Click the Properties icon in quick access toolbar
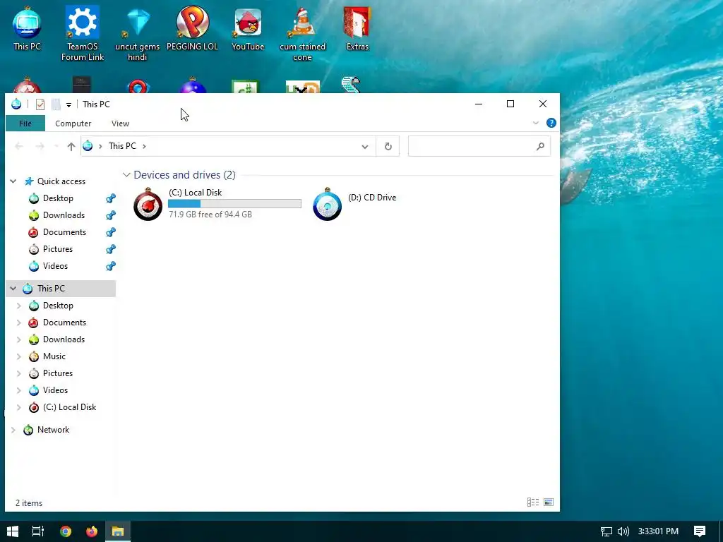 (x=40, y=104)
